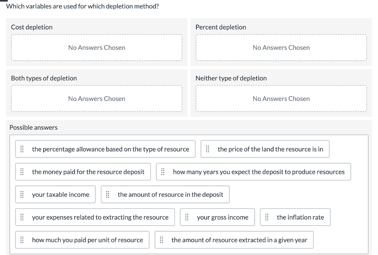
Task: Click the drag handle on 'the inflation rate'
Action: (x=267, y=217)
